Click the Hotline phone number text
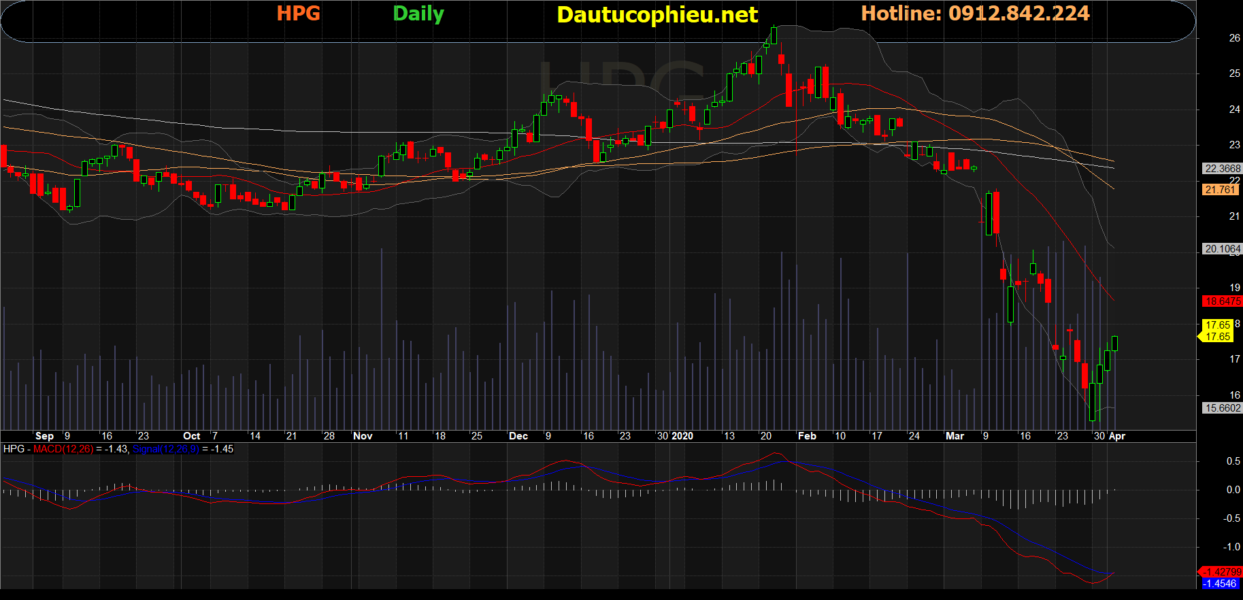 coord(975,14)
